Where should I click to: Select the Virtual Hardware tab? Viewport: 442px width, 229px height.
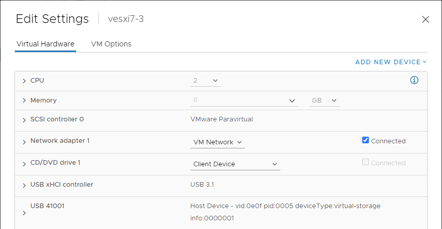(46, 44)
